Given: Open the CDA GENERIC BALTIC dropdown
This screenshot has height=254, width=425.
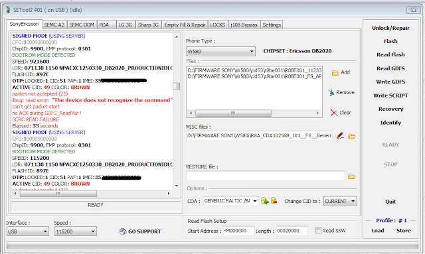Looking at the screenshot, I should click(230, 201).
